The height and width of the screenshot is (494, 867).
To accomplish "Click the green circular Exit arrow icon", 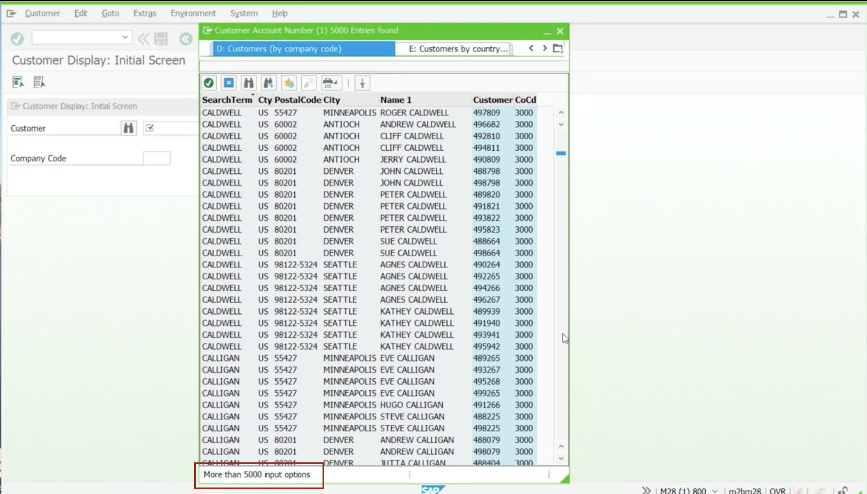I will click(186, 39).
